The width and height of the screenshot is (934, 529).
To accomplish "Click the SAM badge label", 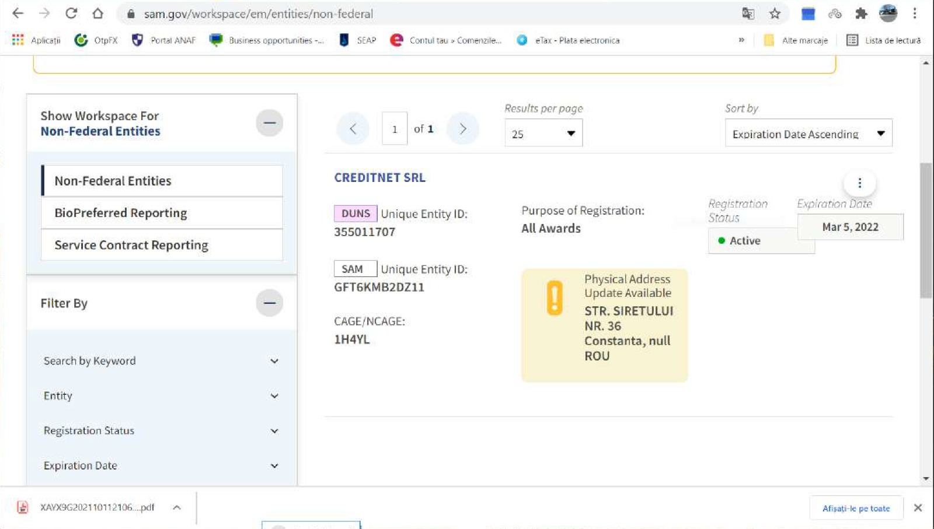I will coord(356,269).
